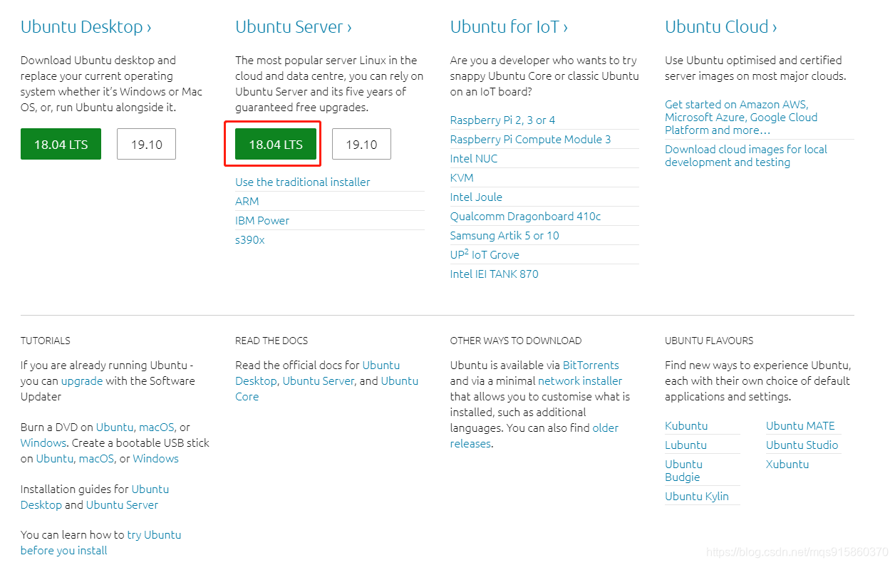Open 'Burn a DVD on Ubuntu' link

tap(115, 427)
